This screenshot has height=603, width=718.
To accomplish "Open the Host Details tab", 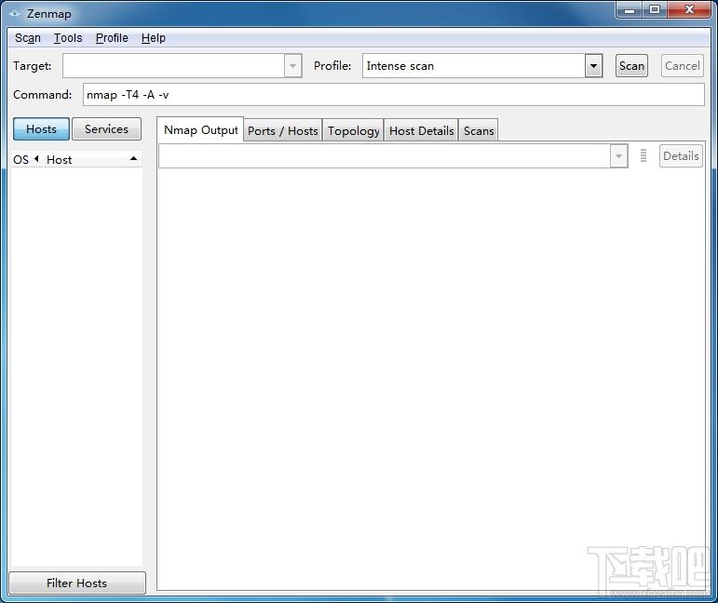I will point(421,131).
